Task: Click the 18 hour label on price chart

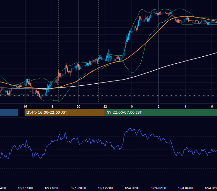Action: 52,107
